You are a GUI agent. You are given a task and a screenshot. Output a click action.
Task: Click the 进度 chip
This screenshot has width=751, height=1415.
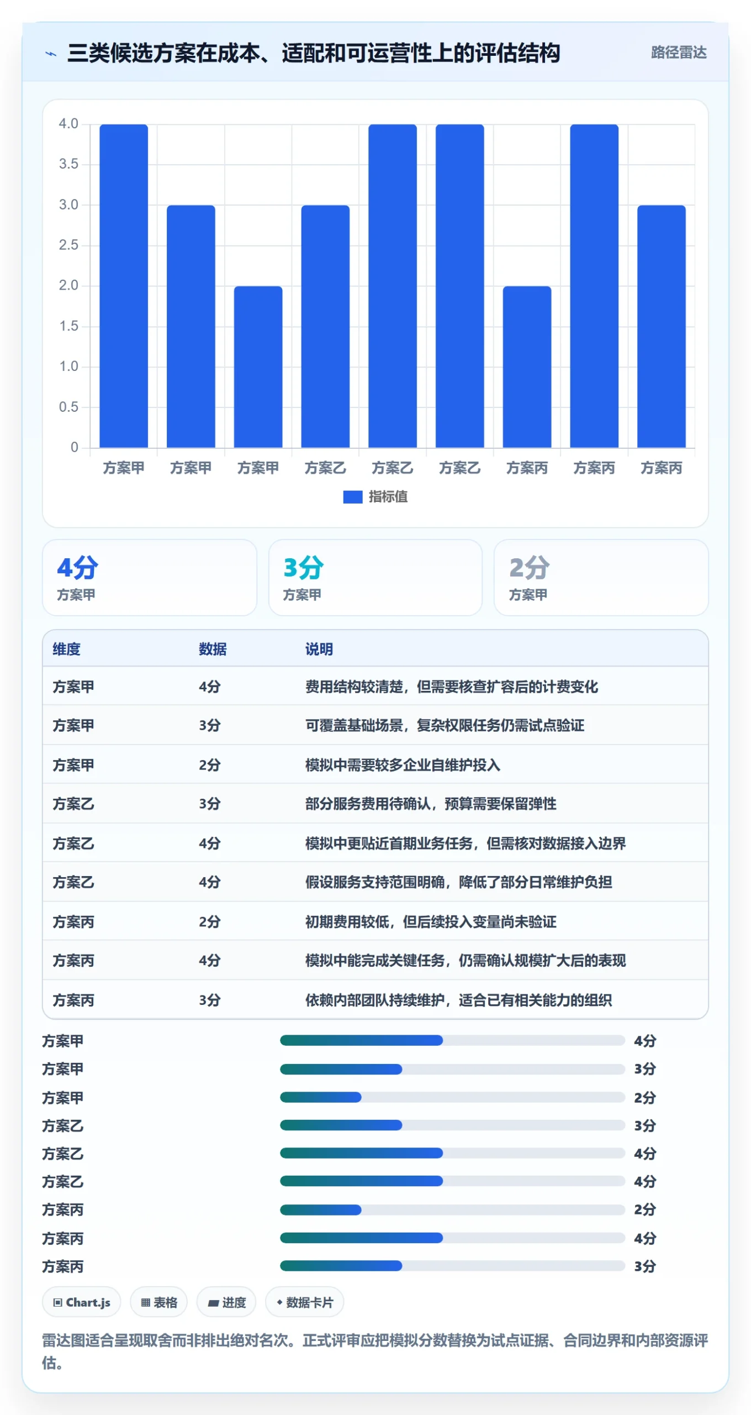(227, 1302)
